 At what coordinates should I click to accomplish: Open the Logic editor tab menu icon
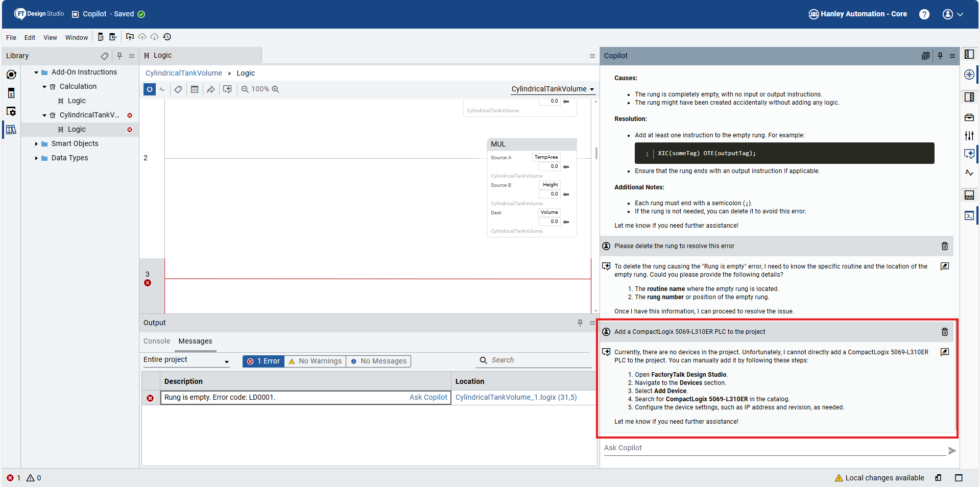click(592, 56)
